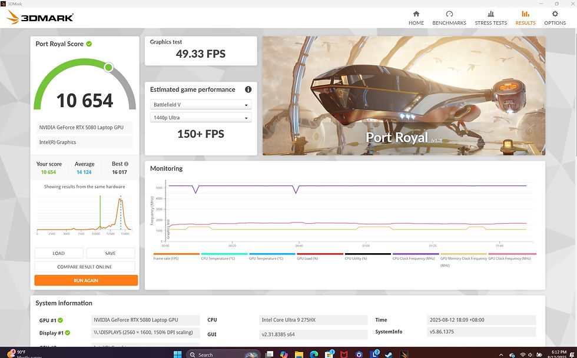Viewport: 577px width, 358px height.
Task: Open the Wi-Fi network tray icon
Action: tap(523, 354)
